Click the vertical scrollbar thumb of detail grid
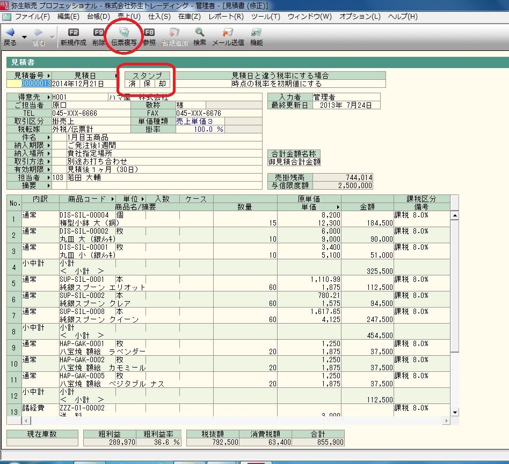This screenshot has width=509, height=464. point(455,286)
